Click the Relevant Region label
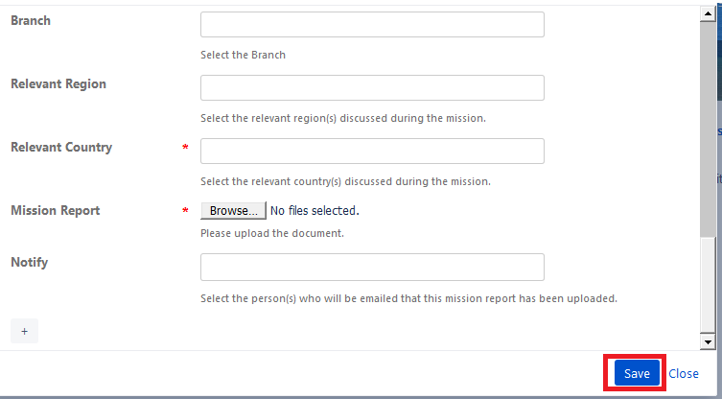Viewport: 722px width, 399px height. (x=58, y=83)
